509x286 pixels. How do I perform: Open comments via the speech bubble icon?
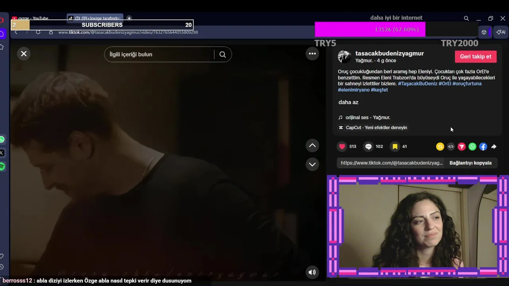pos(368,147)
